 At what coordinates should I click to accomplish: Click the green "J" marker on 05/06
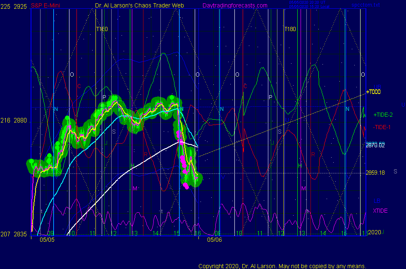[x=272, y=143]
